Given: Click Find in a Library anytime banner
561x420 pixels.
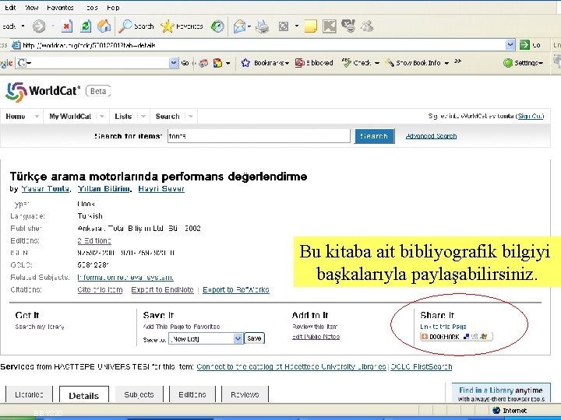Looking at the screenshot, I should [x=501, y=394].
